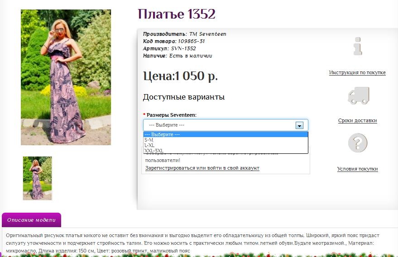398x257 pixels.
Task: Open the Сроки доставки link
Action: [x=357, y=120]
